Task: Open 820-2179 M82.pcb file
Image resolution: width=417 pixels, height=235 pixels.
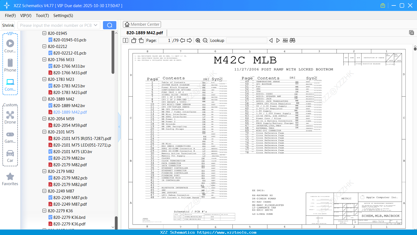Action: click(x=70, y=178)
